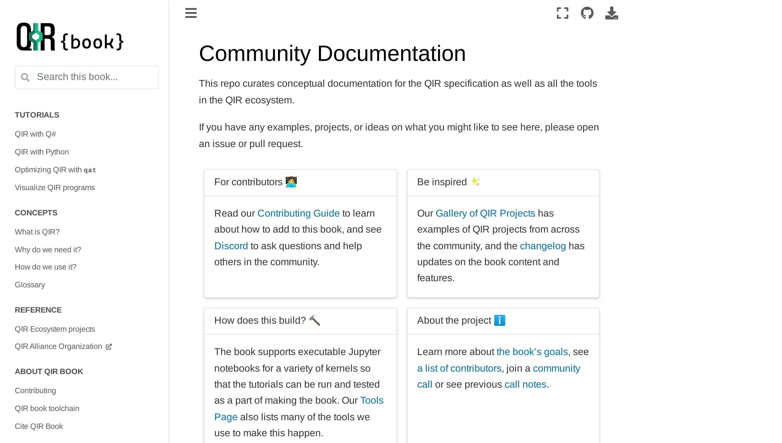
Task: Open 'QIR book toolchain' page
Action: point(47,409)
